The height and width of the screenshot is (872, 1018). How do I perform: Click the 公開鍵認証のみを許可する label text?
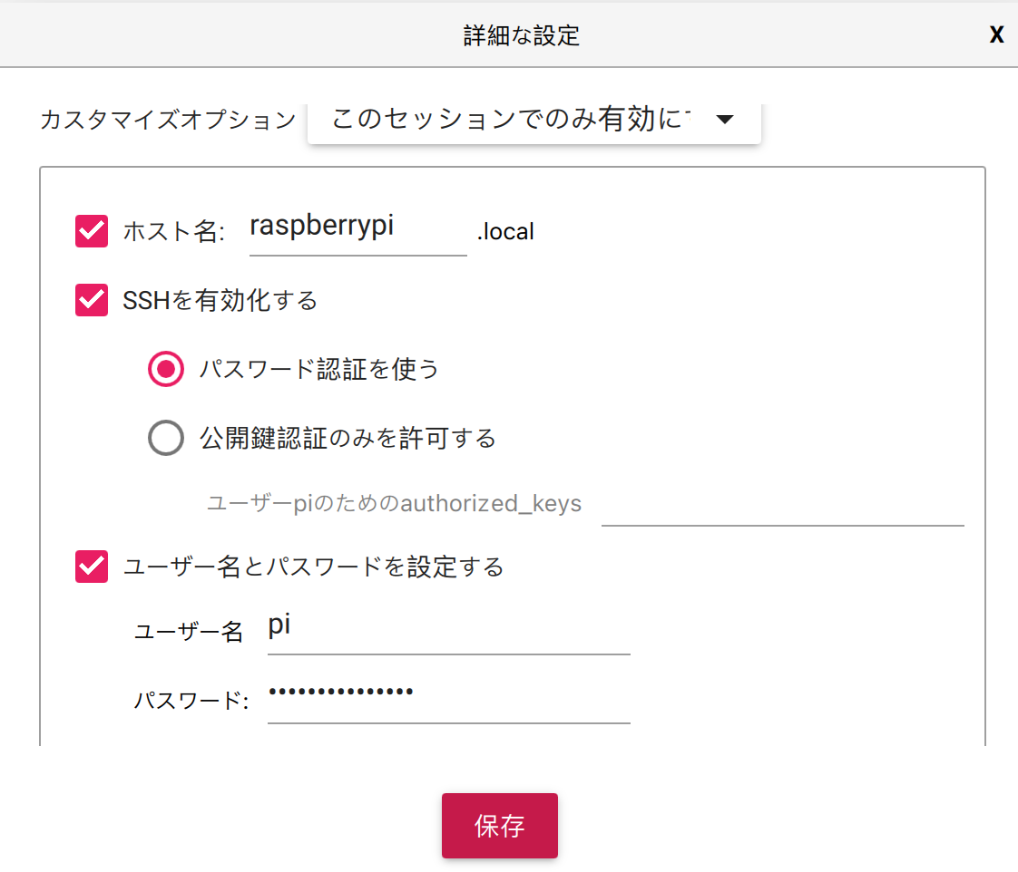tap(347, 439)
